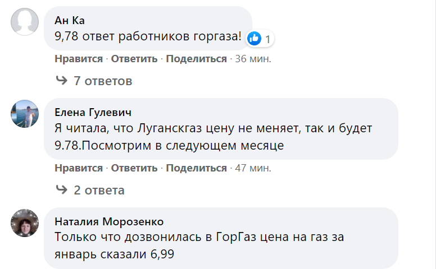436x269 pixels.
Task: Open the Наталия Морозенко author name link
Action: [x=109, y=221]
